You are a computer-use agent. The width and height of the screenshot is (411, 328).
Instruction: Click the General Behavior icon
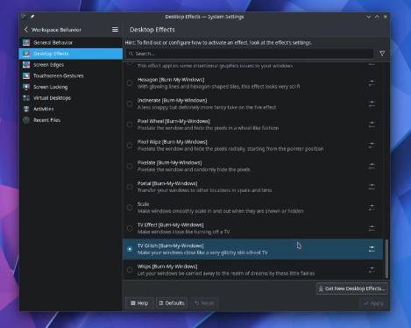click(26, 43)
